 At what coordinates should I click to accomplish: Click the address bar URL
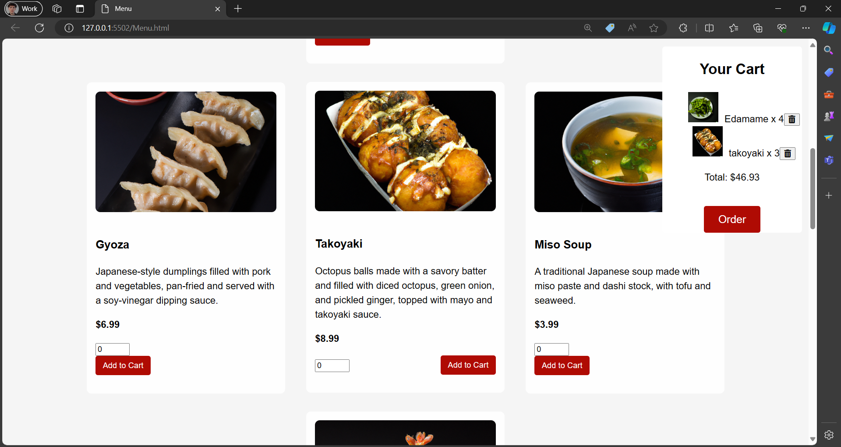tap(125, 28)
